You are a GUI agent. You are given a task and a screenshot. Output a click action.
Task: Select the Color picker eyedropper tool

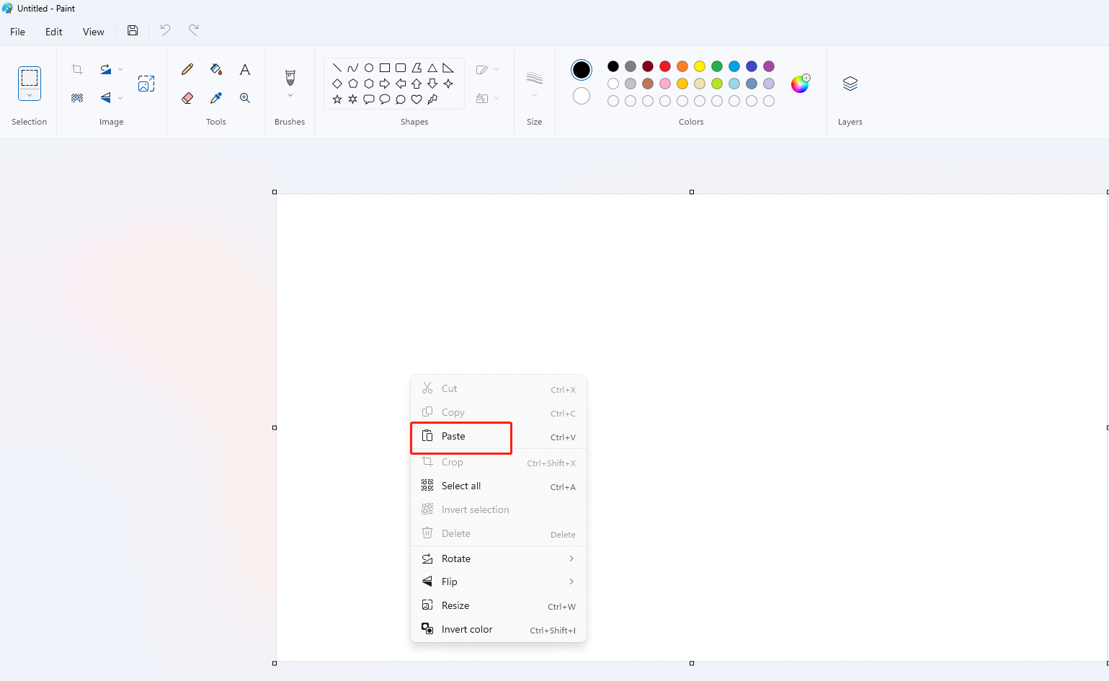[x=215, y=98]
